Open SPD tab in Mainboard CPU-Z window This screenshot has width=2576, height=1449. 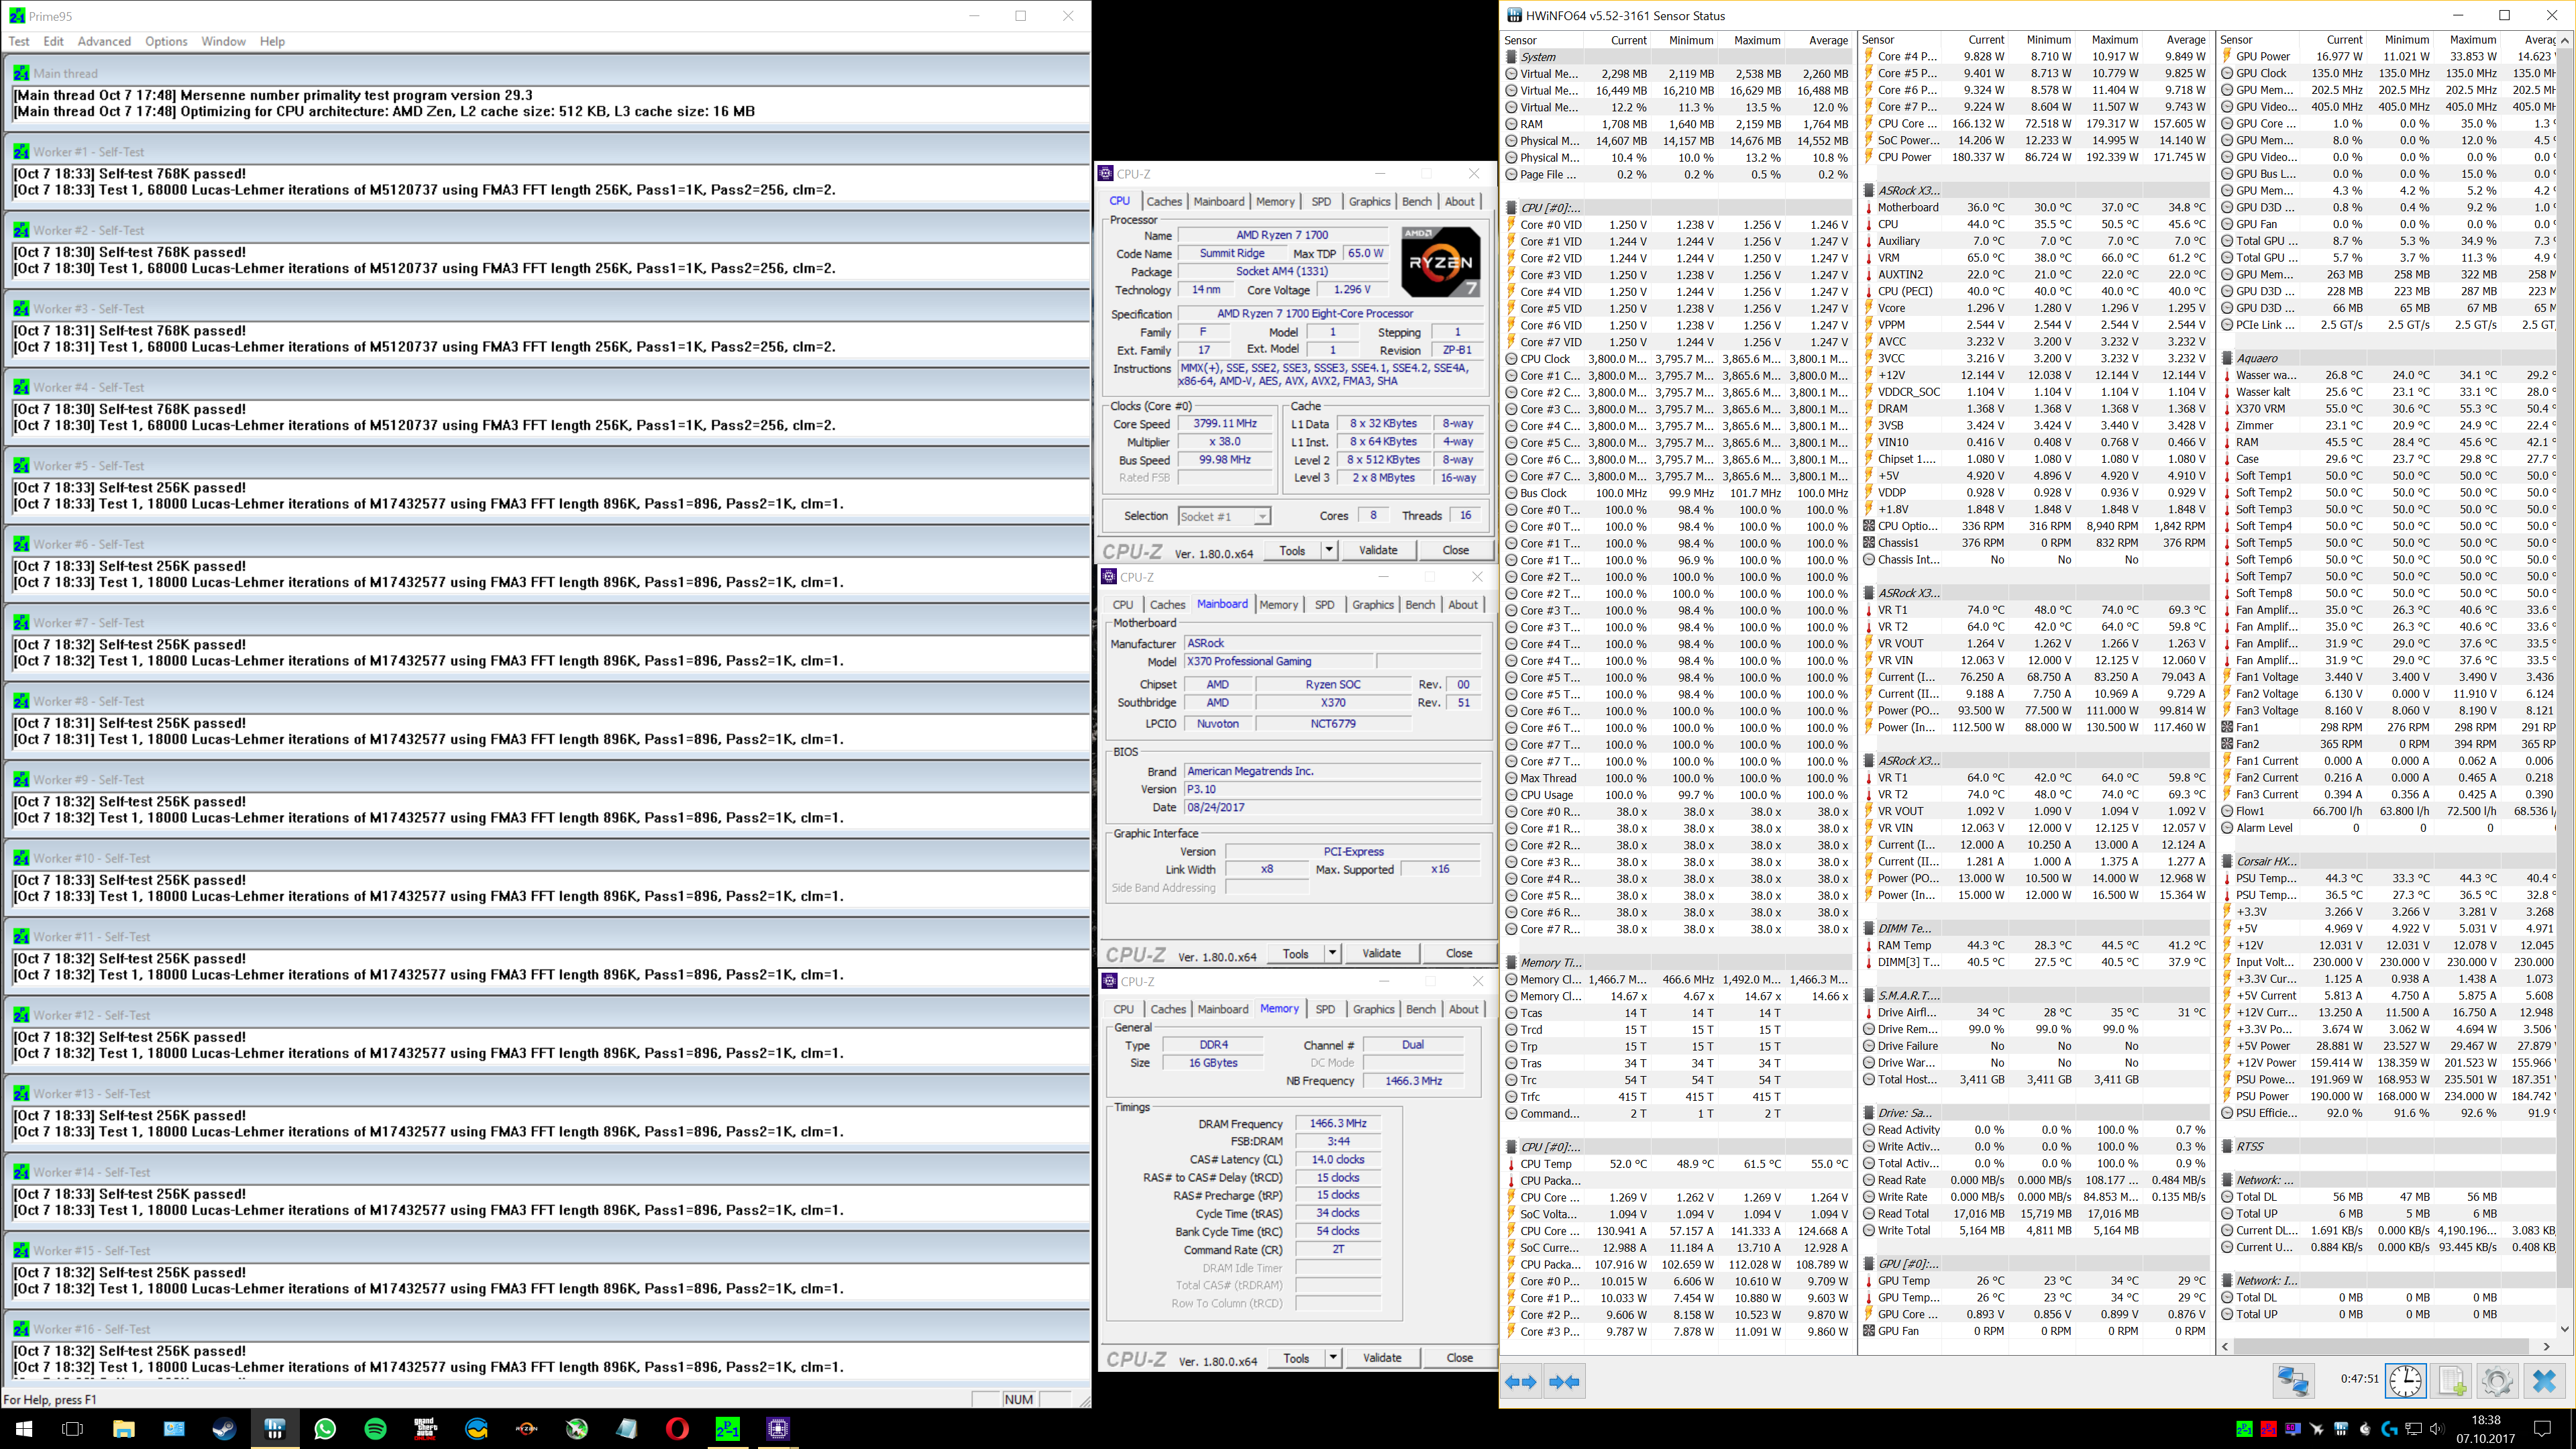(x=1325, y=605)
